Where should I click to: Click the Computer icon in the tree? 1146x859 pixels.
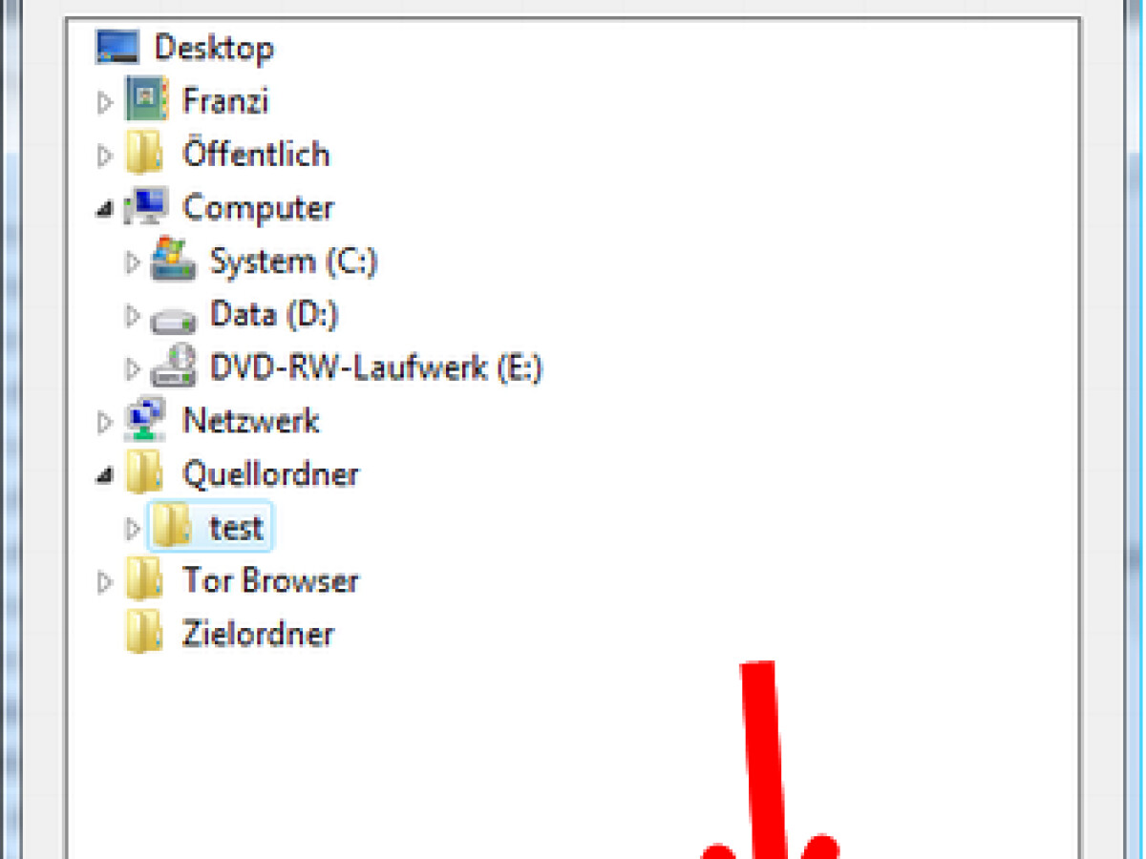coord(146,207)
